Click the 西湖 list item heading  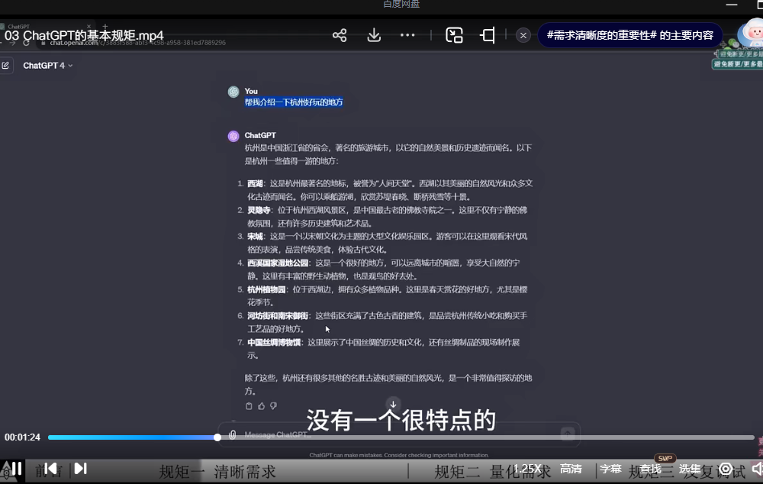click(255, 183)
